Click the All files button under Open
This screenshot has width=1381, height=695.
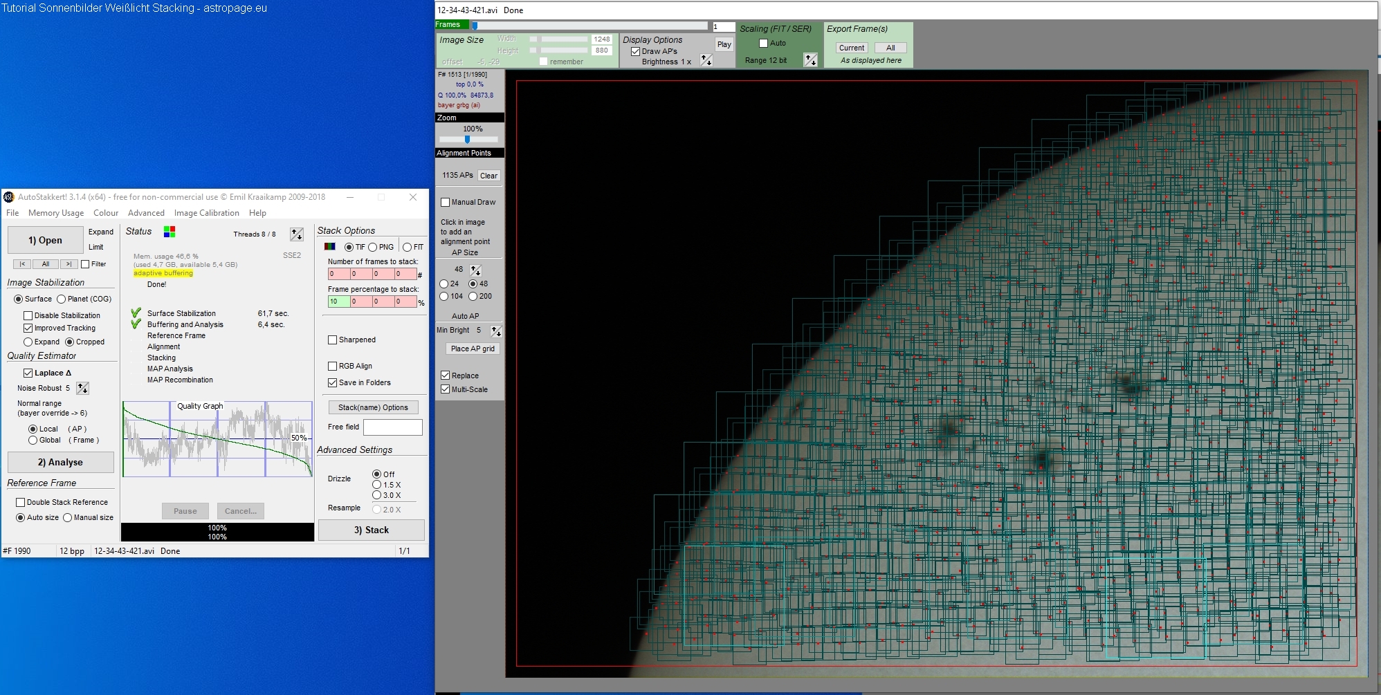(46, 264)
